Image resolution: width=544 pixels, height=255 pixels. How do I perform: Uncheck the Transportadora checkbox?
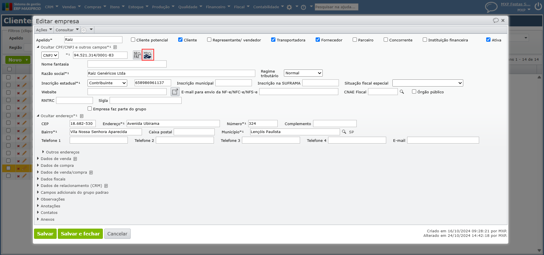273,40
